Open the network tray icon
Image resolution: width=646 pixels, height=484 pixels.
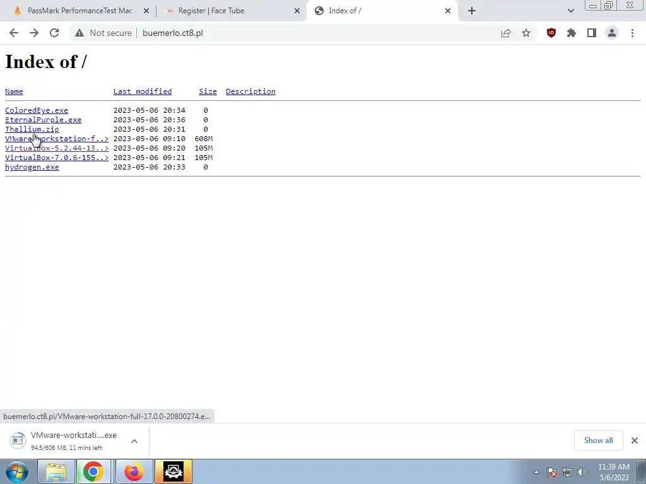[567, 472]
